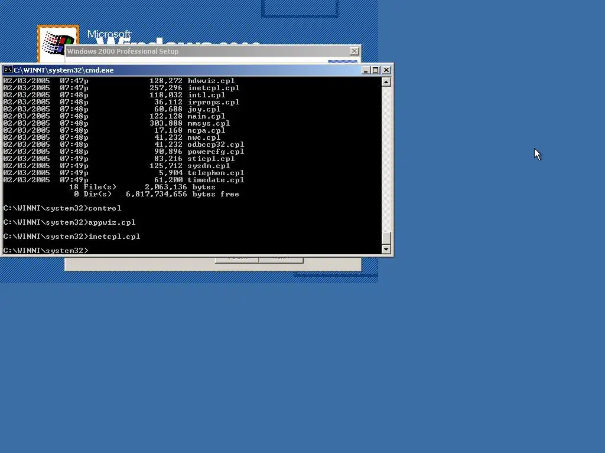Click the cmd scrollbar down arrow
The height and width of the screenshot is (453, 605).
coord(386,250)
